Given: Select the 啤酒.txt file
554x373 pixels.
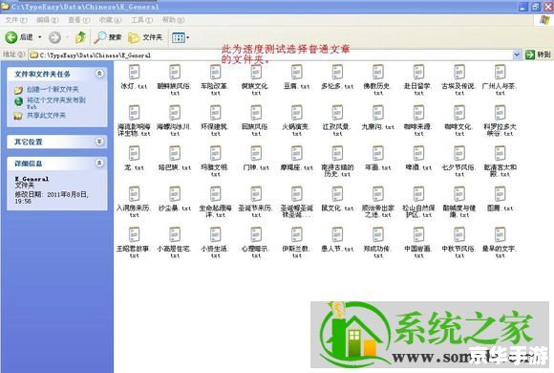Looking at the screenshot, I should (418, 158).
